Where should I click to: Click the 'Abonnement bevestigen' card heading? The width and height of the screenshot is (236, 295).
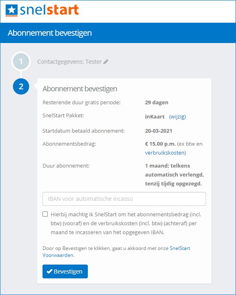80,89
